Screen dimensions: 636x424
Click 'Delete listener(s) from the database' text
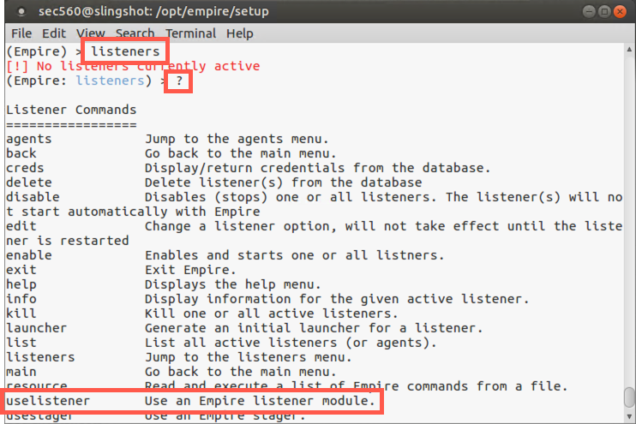[x=283, y=182]
